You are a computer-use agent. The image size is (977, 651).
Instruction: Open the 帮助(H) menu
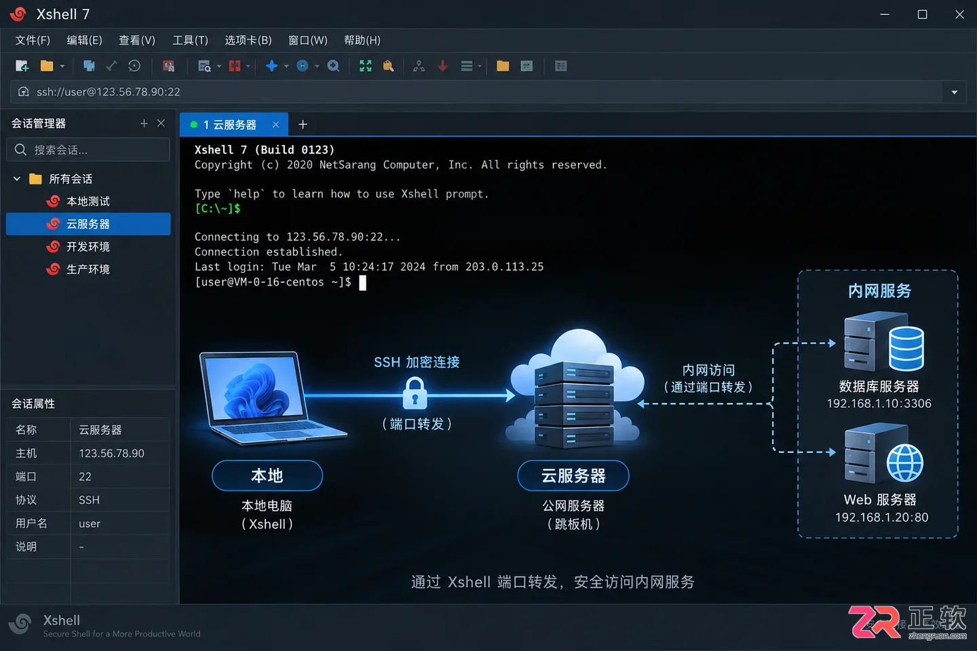pyautogui.click(x=362, y=40)
